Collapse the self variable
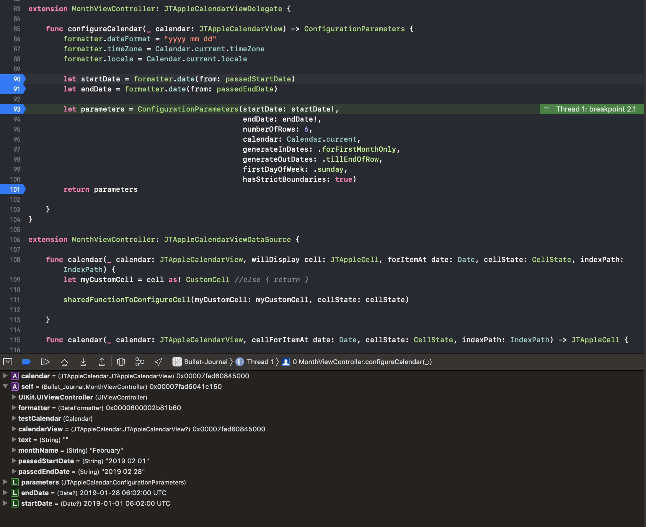Image resolution: width=646 pixels, height=527 pixels. coord(5,386)
